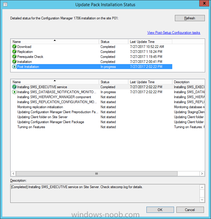Click the green check icon beside Download
Screen dimensions: 211x219
click(14, 47)
